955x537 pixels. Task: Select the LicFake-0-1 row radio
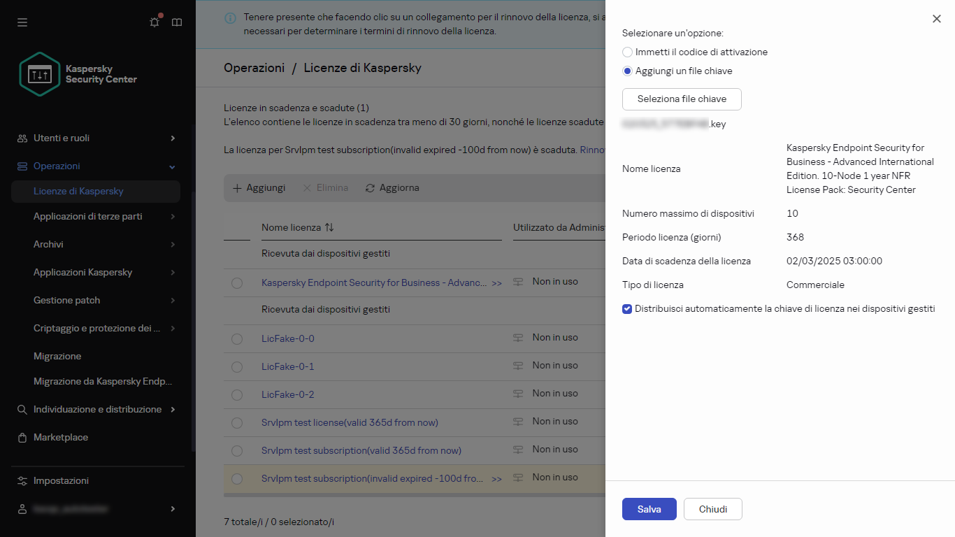tap(237, 367)
